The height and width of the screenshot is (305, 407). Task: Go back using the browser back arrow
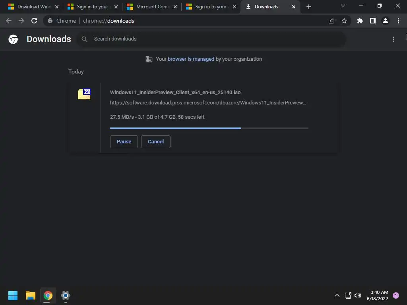(9, 21)
